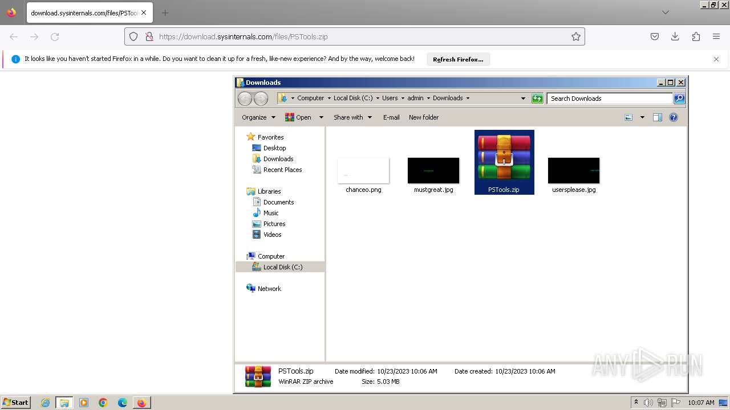The height and width of the screenshot is (410, 730).
Task: Click E-mail toolbar button
Action: click(391, 117)
